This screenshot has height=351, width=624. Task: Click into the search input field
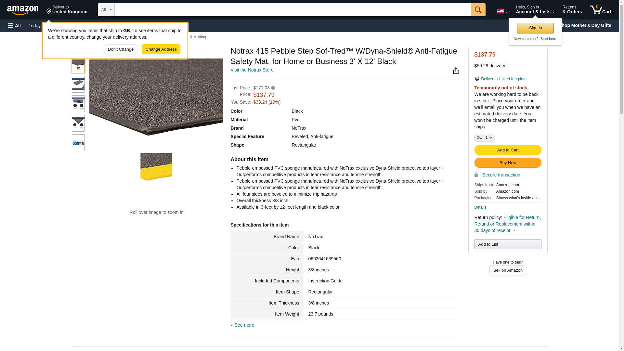[292, 10]
